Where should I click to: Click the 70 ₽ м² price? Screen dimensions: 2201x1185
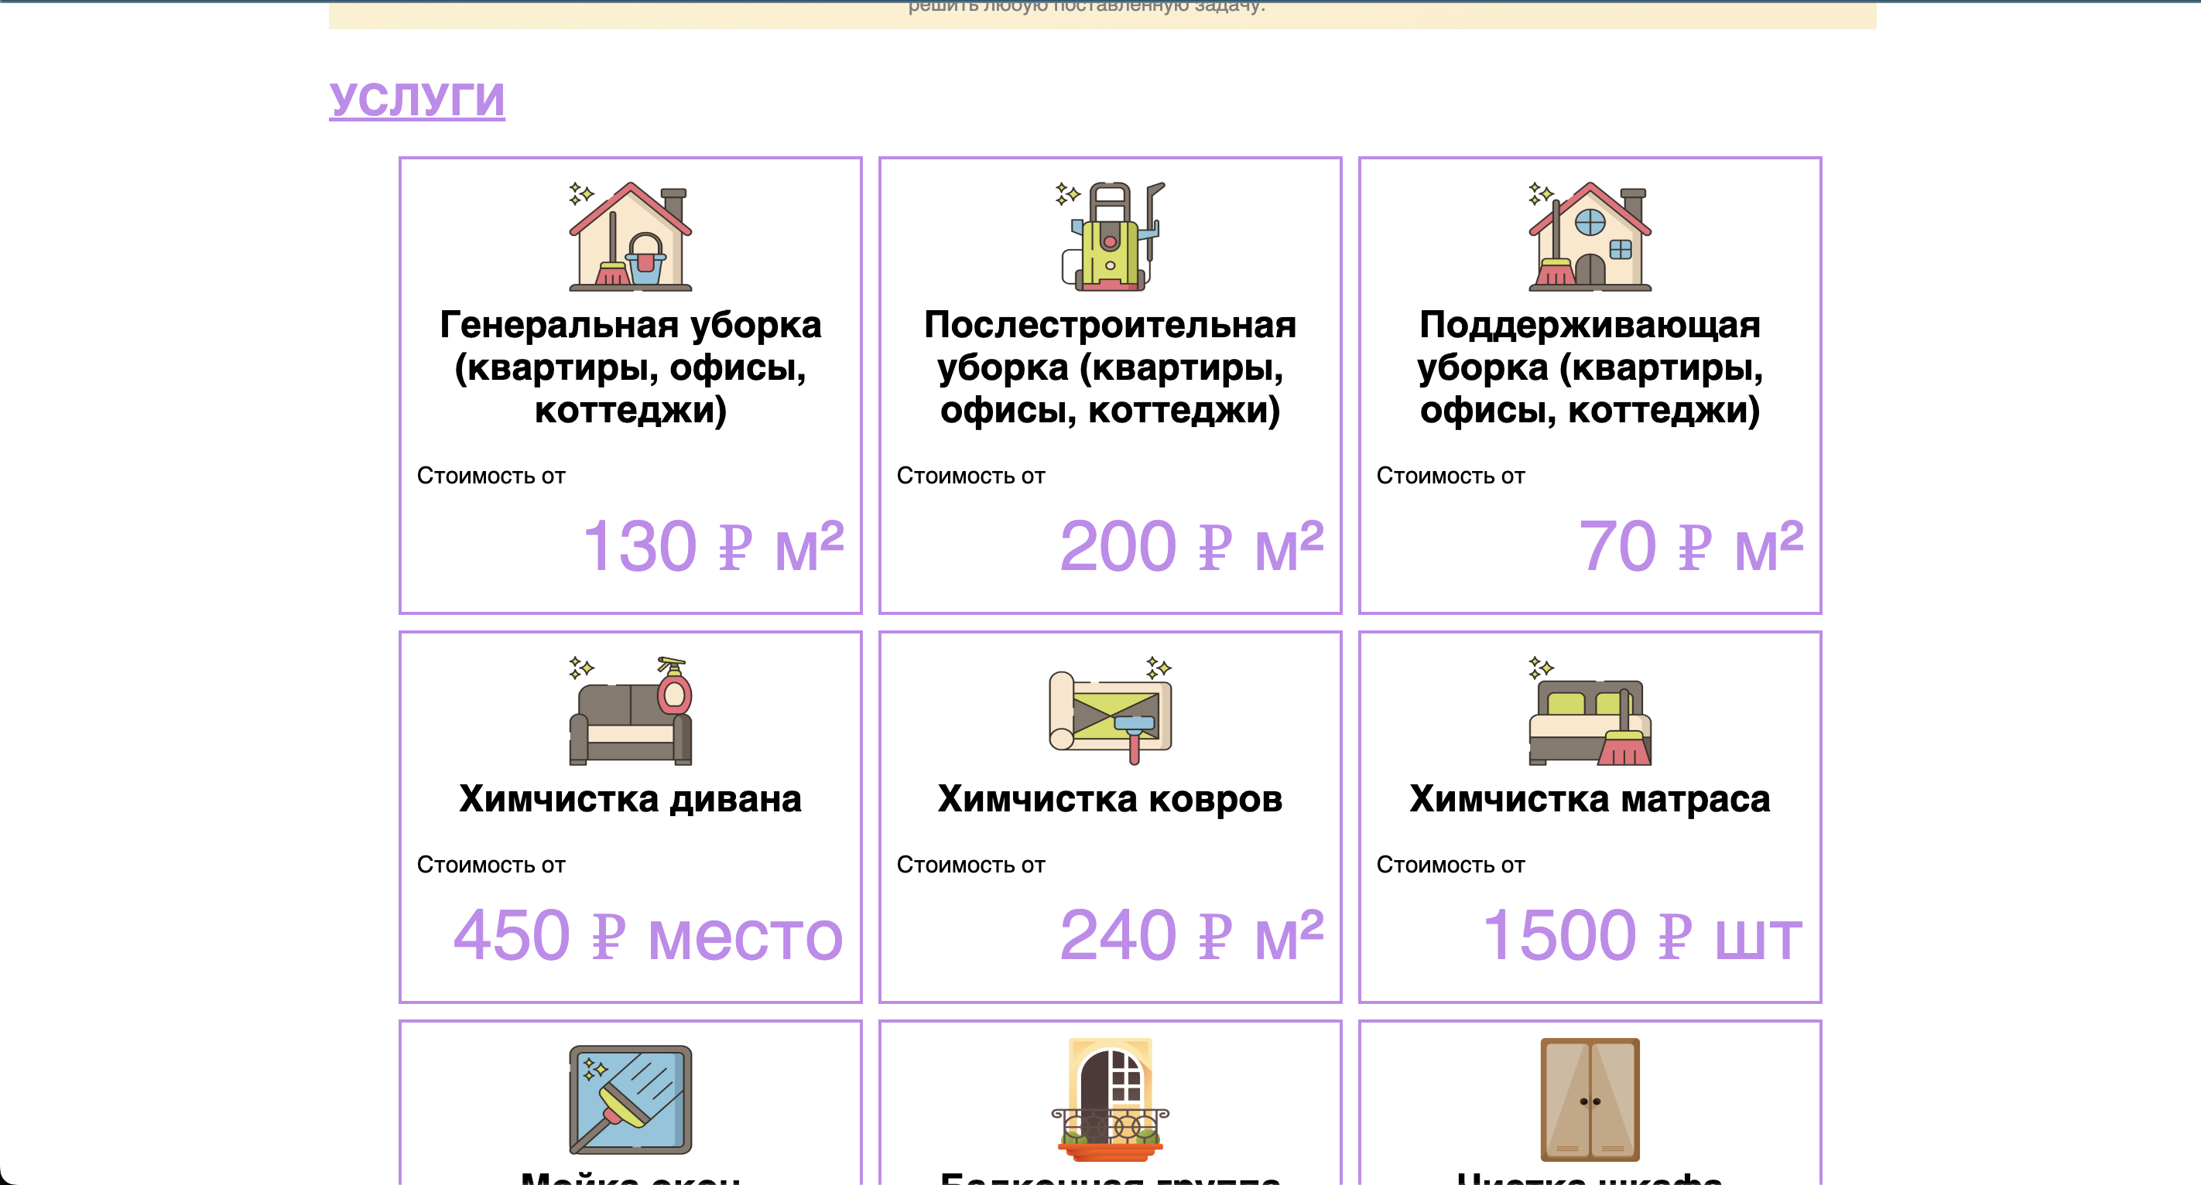(x=1691, y=546)
